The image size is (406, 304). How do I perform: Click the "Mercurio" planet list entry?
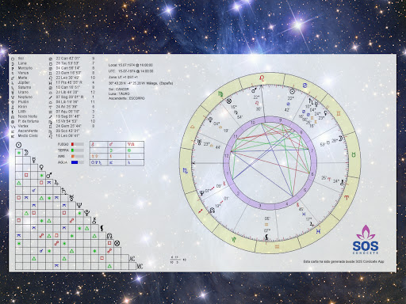53,68
